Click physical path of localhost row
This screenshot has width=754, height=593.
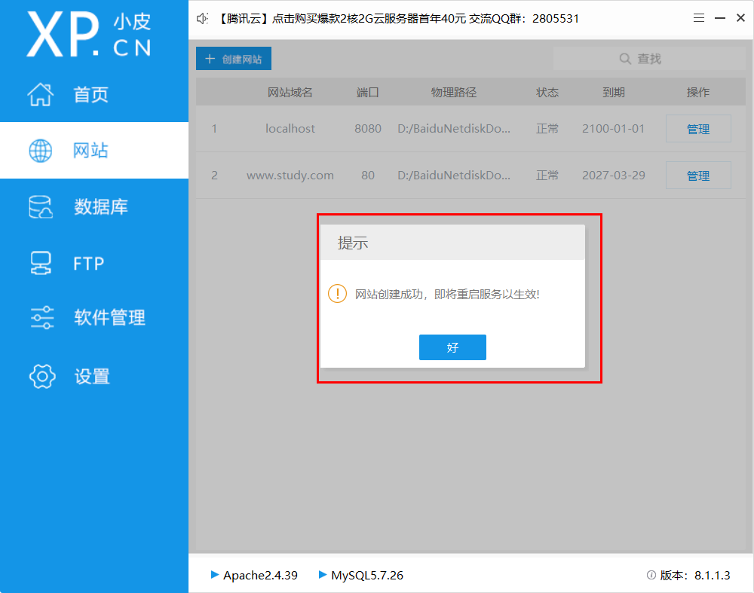tap(454, 128)
